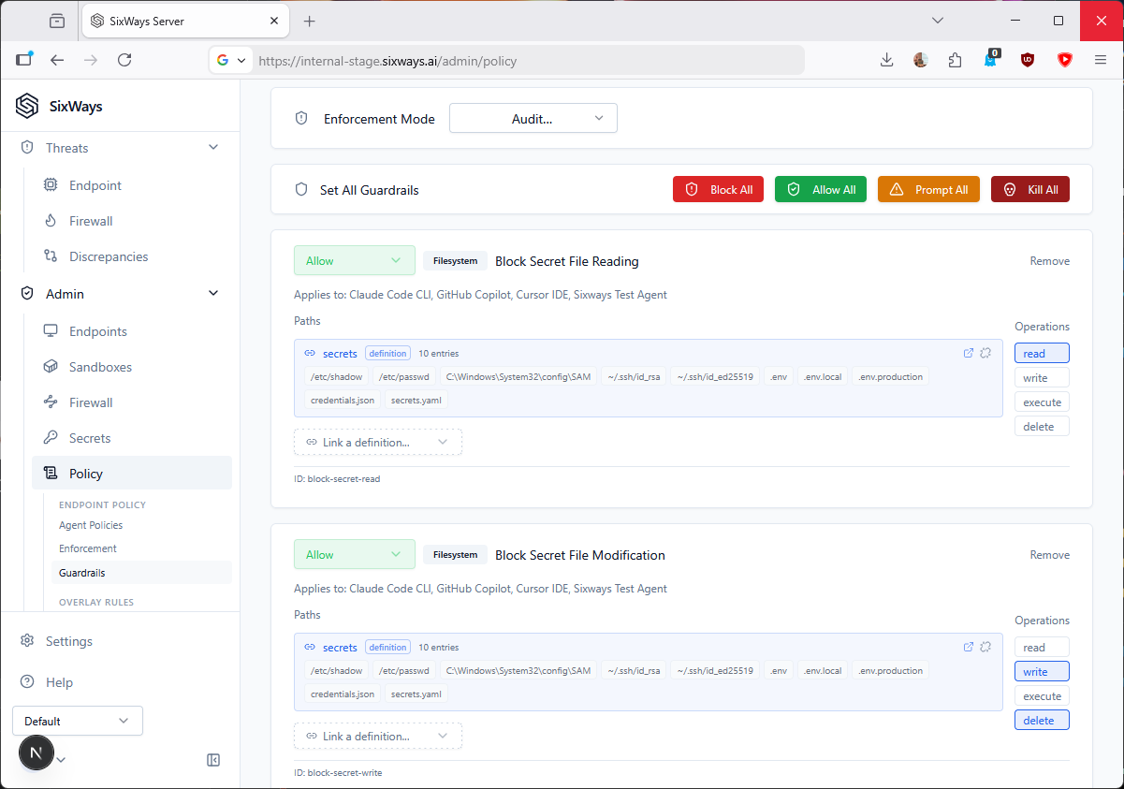Click the Secrets key icon in sidebar
Image resolution: width=1124 pixels, height=789 pixels.
51,438
